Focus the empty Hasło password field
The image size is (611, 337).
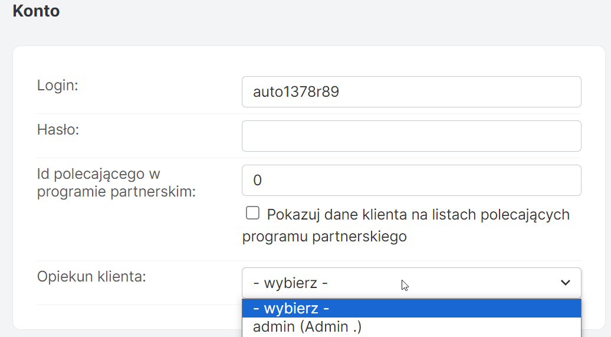(x=411, y=136)
